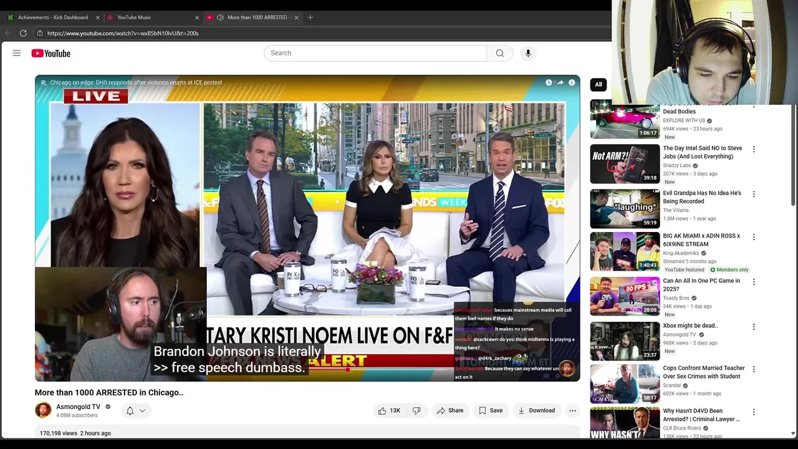798x449 pixels.
Task: Click the red video progress bar scrubber
Action: [x=347, y=369]
